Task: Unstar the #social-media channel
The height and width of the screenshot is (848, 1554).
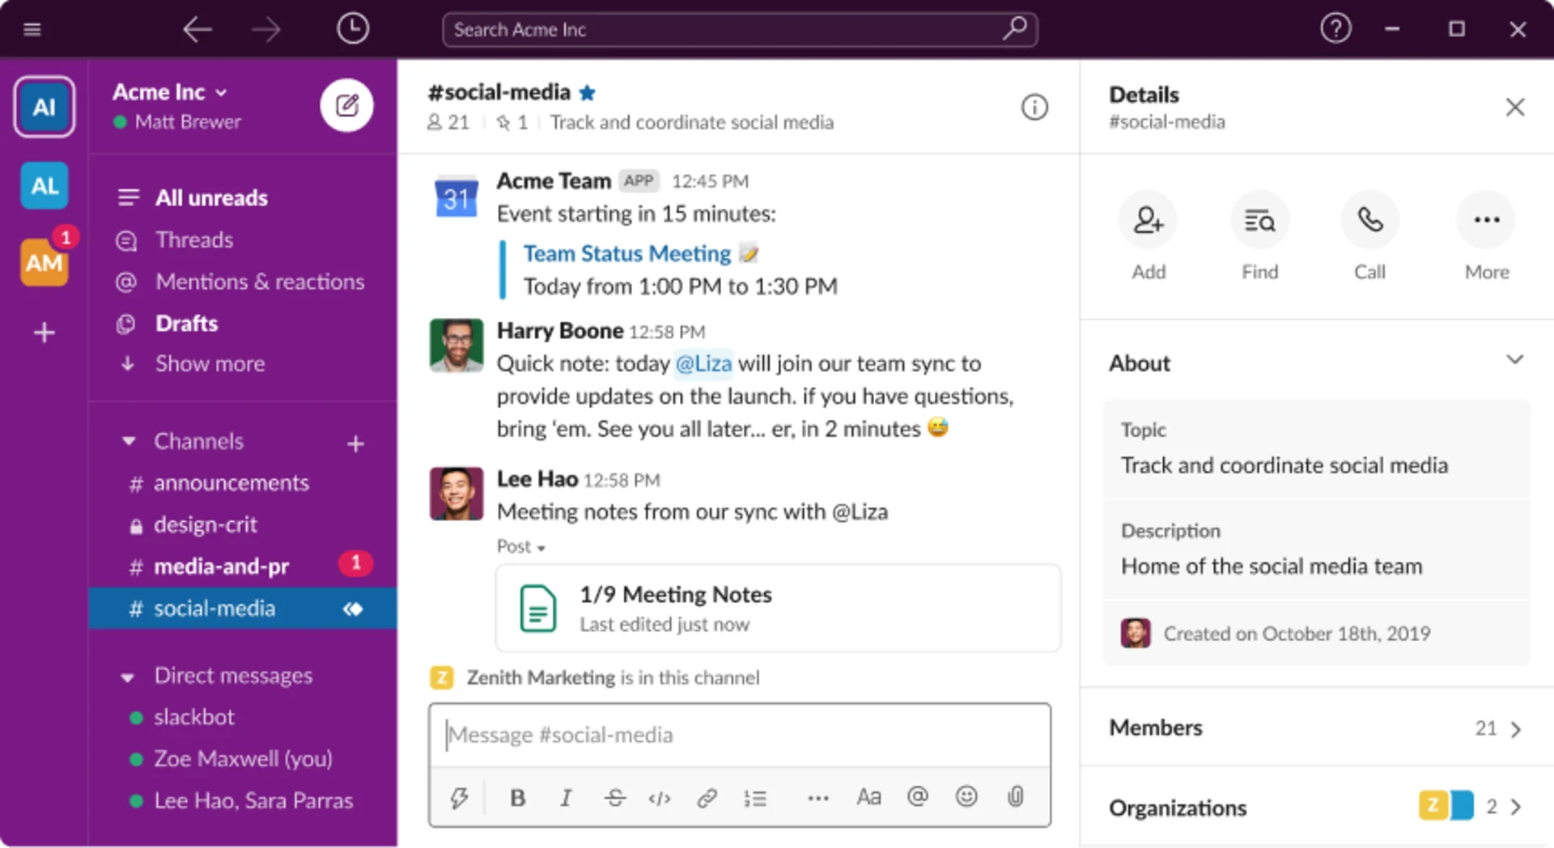Action: click(x=587, y=92)
